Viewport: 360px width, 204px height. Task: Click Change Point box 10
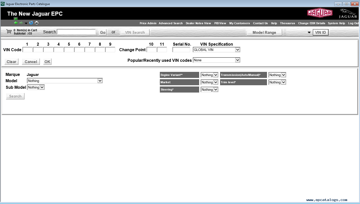[152, 50]
